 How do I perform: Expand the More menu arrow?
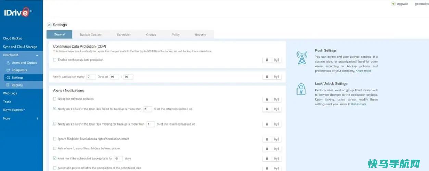pos(37,118)
